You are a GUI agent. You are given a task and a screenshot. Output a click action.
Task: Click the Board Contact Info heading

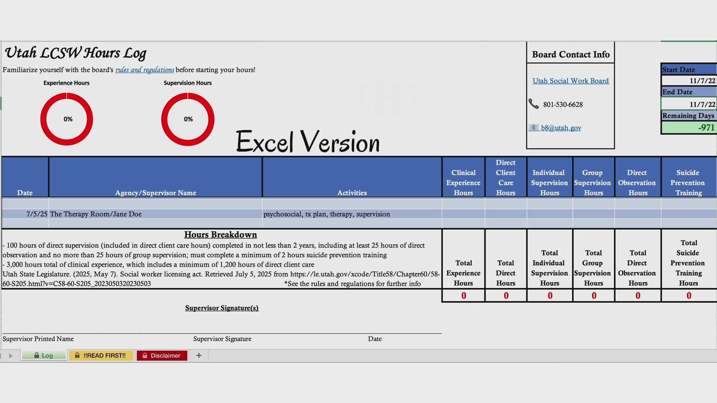571,54
